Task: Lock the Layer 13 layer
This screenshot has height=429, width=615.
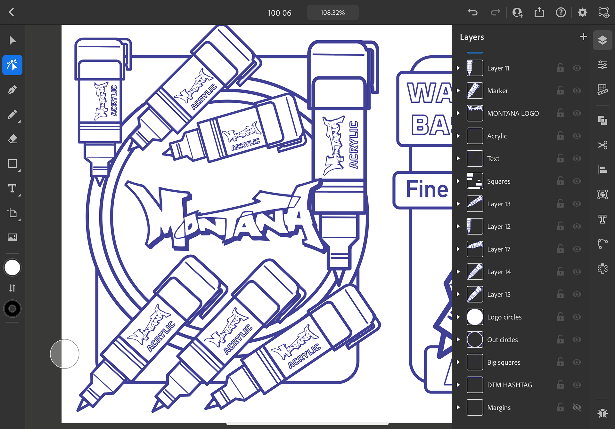Action: coord(560,203)
